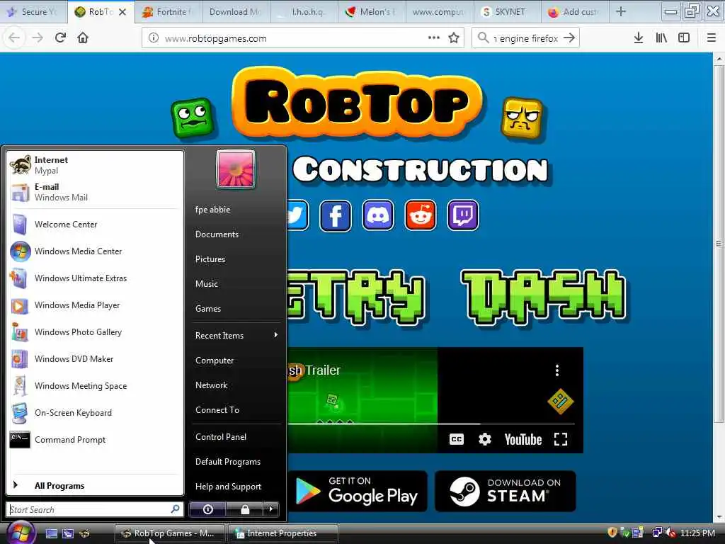Open Windows Ultimate Extras

pos(95,278)
